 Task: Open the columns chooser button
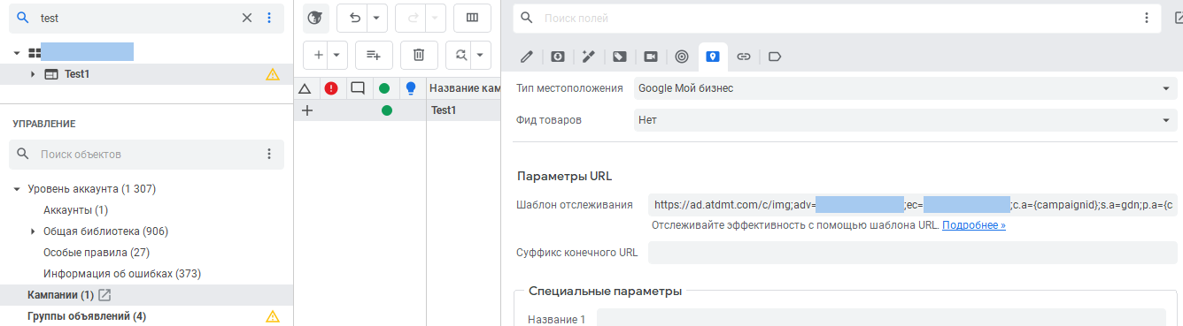tap(472, 18)
